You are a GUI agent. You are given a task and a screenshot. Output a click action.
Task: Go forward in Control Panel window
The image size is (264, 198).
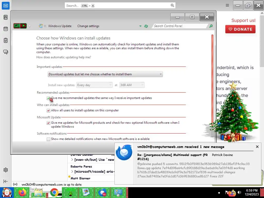(23, 26)
